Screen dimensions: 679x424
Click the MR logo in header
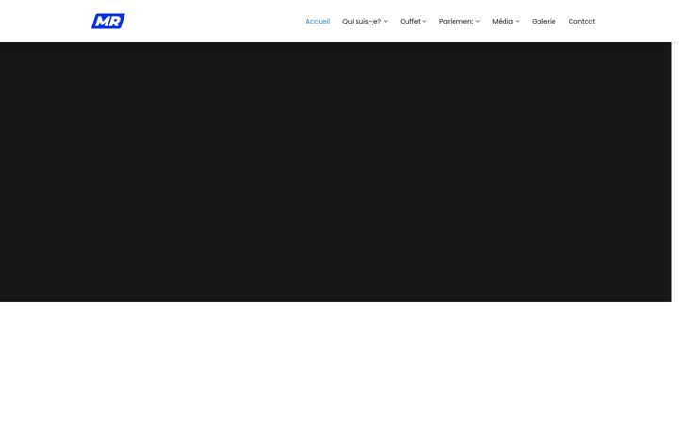point(108,21)
